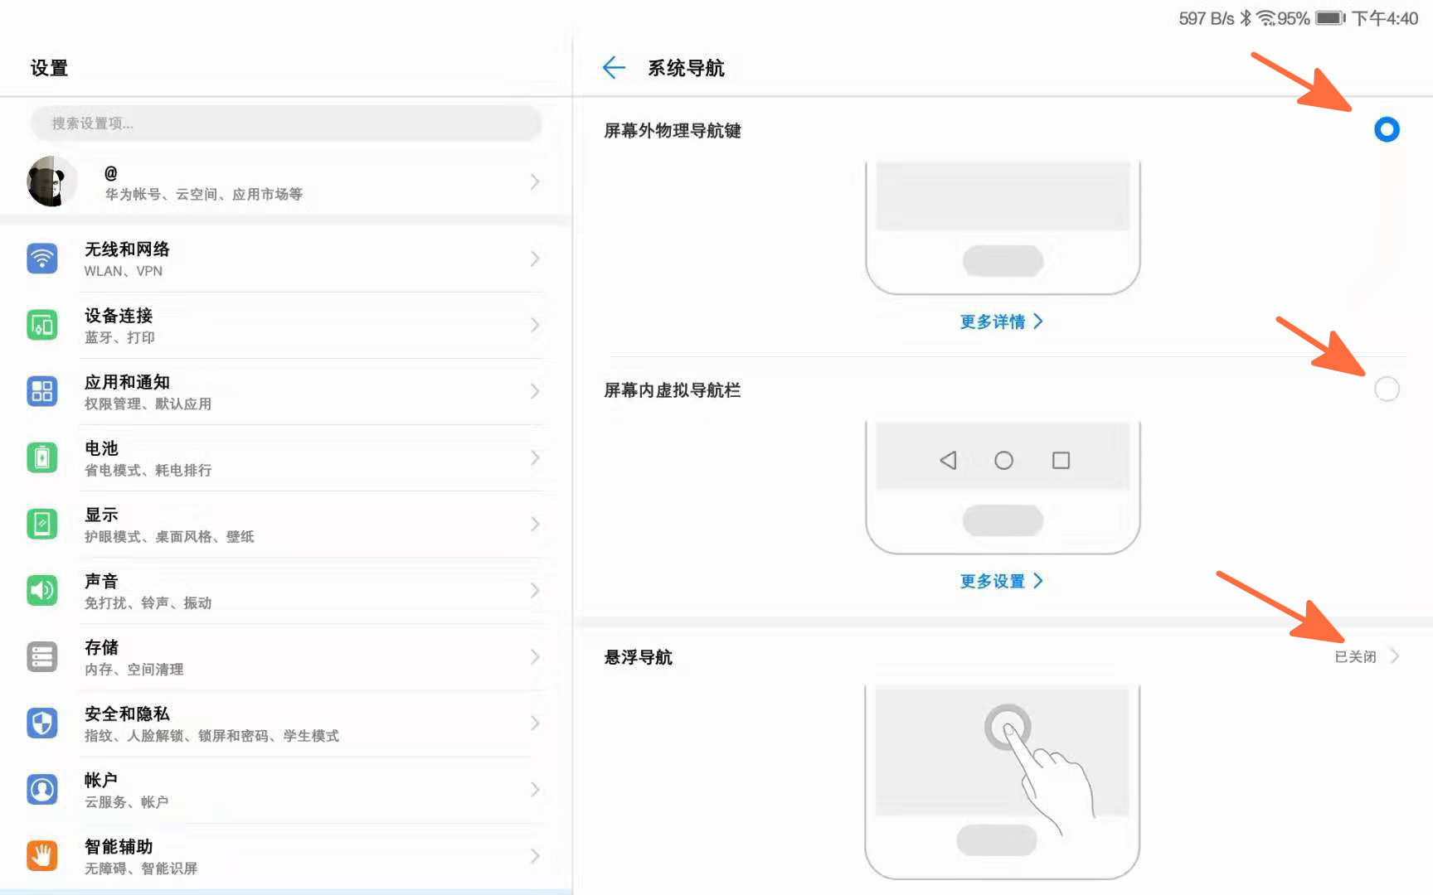The image size is (1433, 895).
Task: Expand the 显示 row chevron
Action: [535, 524]
